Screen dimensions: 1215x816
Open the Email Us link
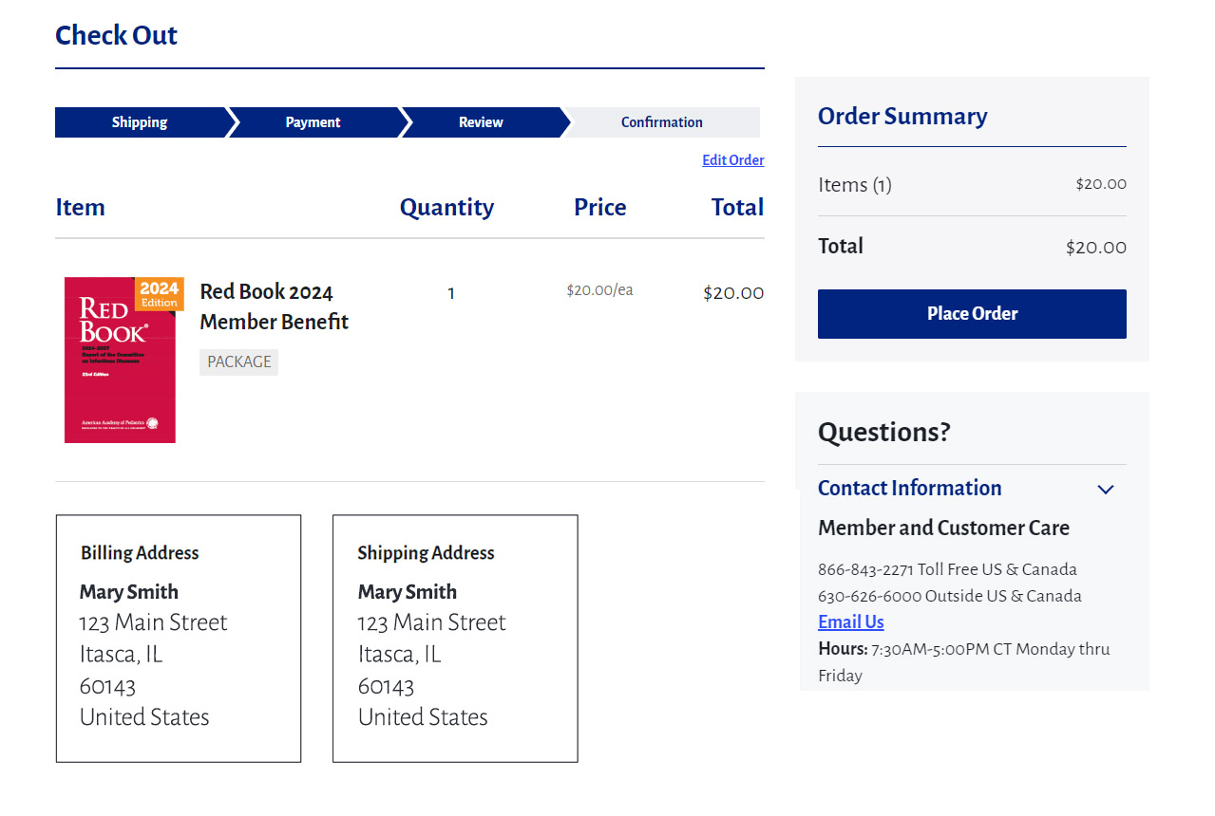click(x=850, y=622)
